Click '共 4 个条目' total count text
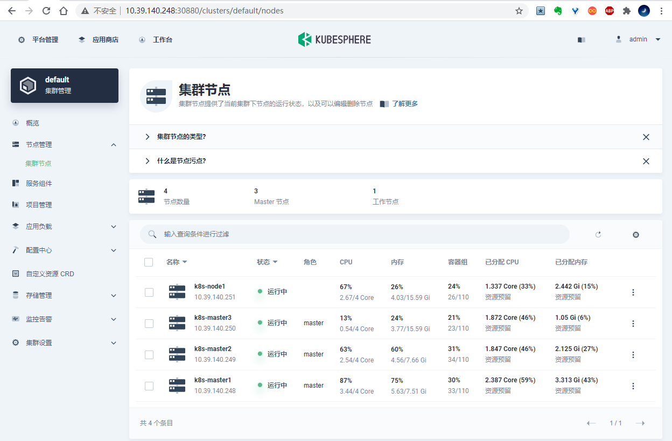 click(x=157, y=423)
